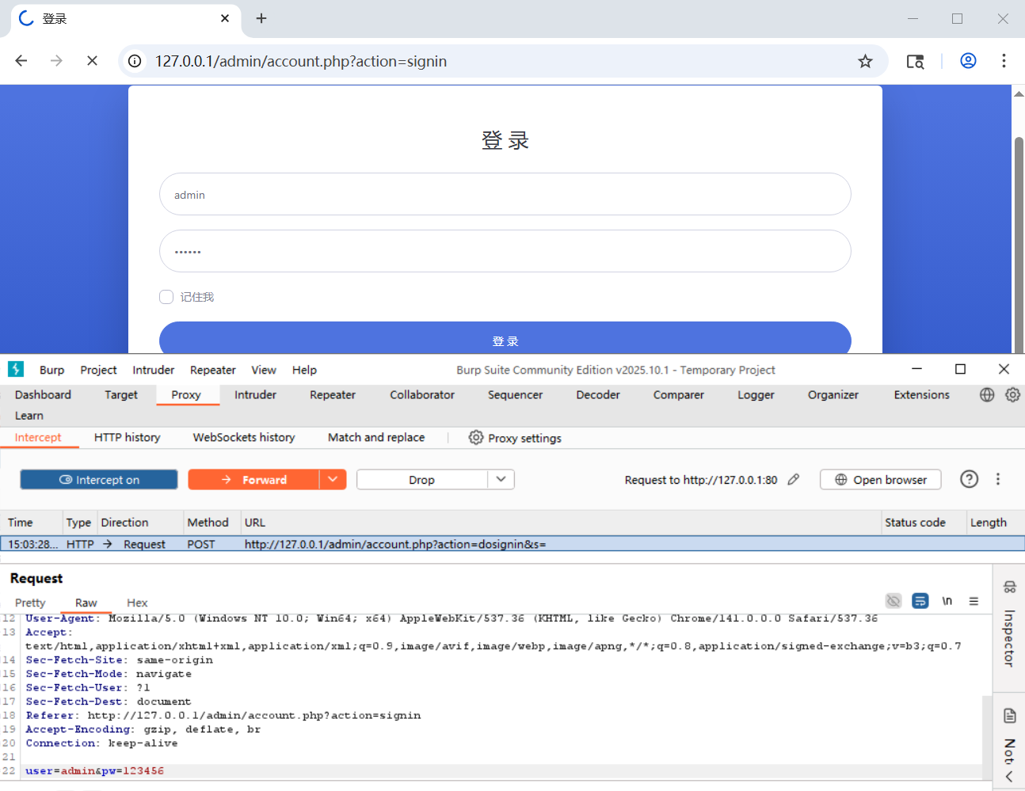Click the admin username input field
This screenshot has width=1025, height=791.
505,194
